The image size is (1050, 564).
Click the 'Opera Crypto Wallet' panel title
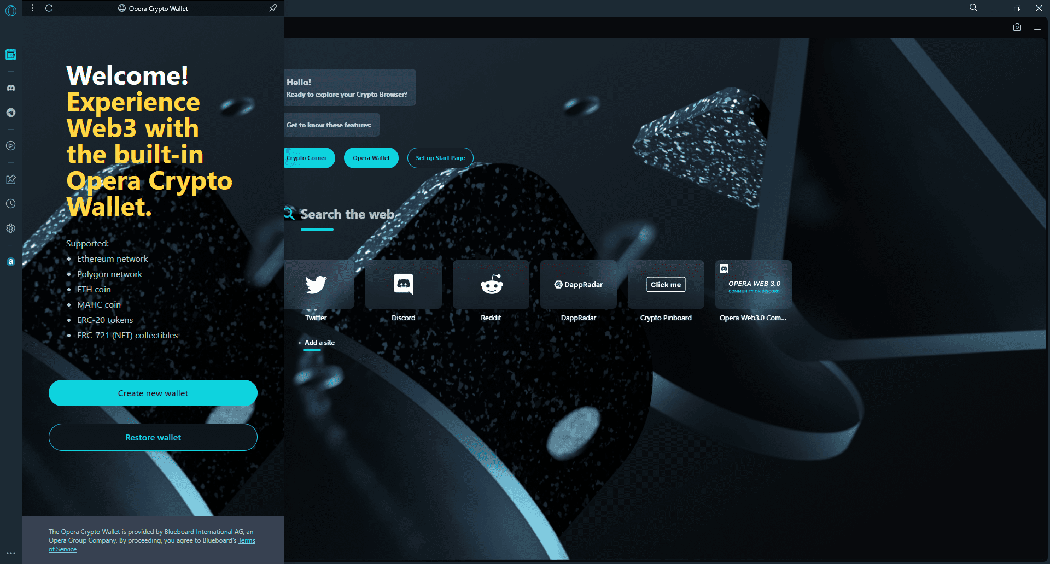pyautogui.click(x=159, y=9)
